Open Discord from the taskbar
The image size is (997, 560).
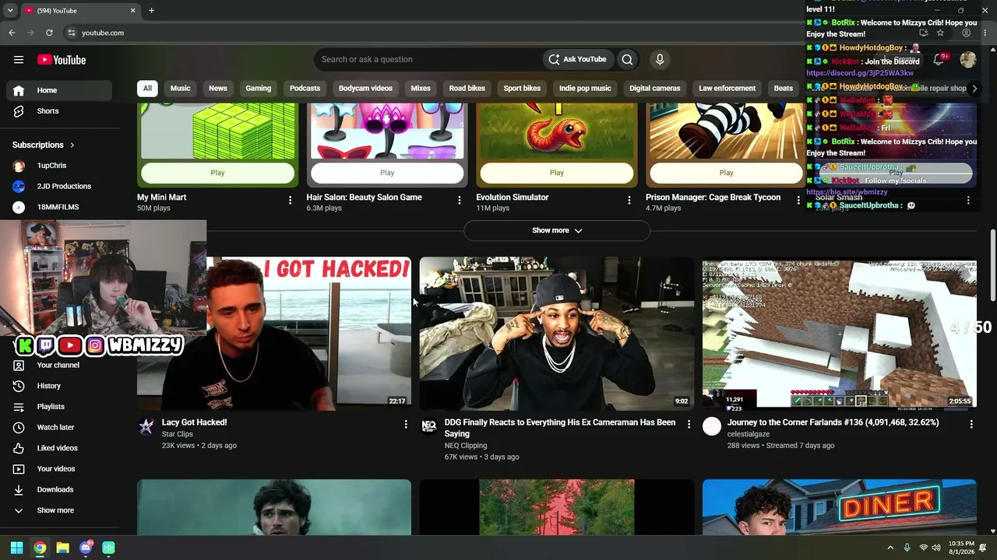click(x=86, y=548)
